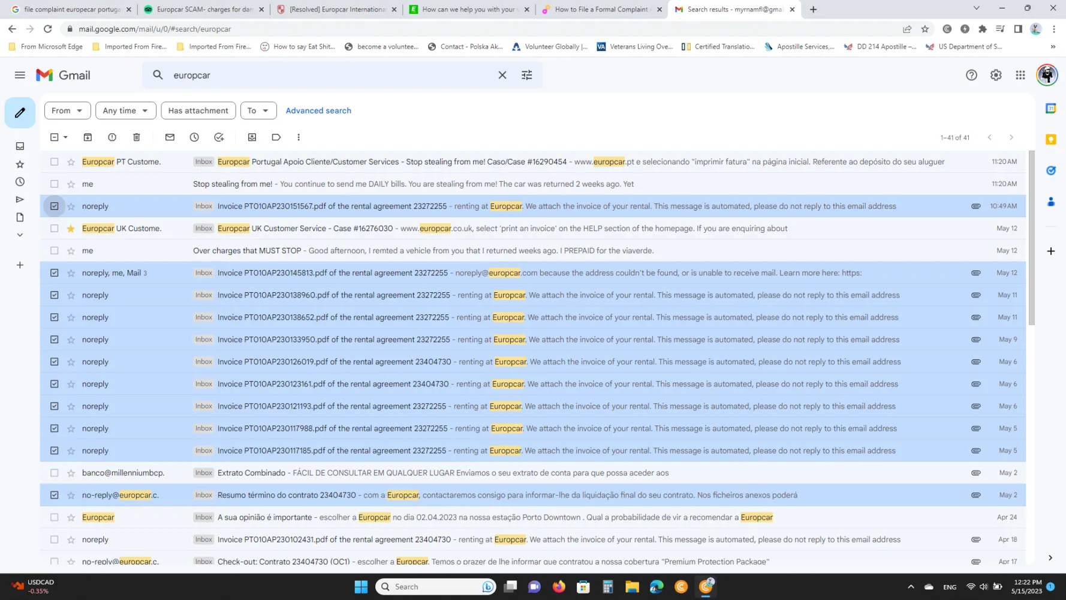1066x600 pixels.
Task: Report selected emails as spam
Action: pyautogui.click(x=112, y=137)
